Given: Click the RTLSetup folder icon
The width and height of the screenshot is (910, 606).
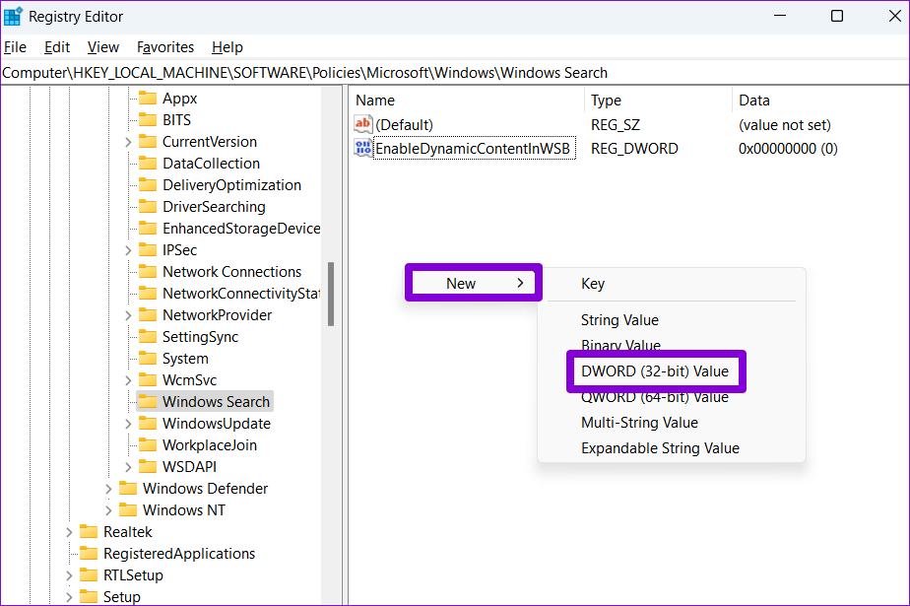Looking at the screenshot, I should [x=89, y=574].
